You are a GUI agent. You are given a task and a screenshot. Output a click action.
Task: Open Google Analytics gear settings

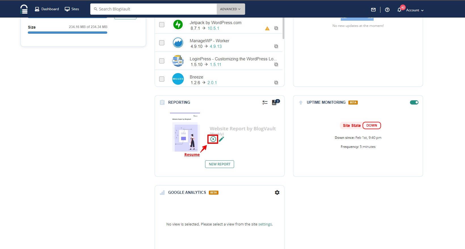pyautogui.click(x=277, y=193)
